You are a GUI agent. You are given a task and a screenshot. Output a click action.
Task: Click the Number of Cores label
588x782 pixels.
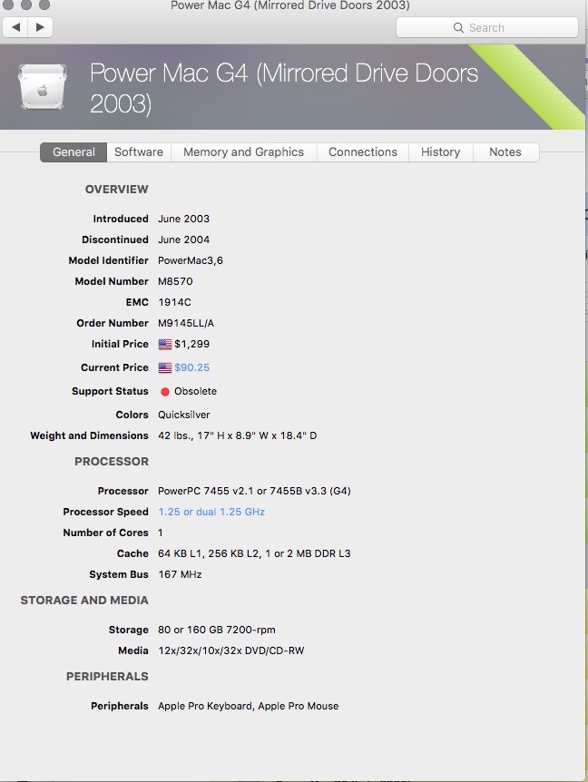click(x=106, y=533)
